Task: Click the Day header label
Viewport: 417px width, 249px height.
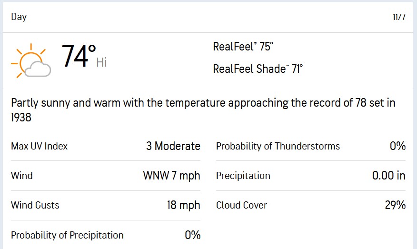Action: tap(19, 17)
